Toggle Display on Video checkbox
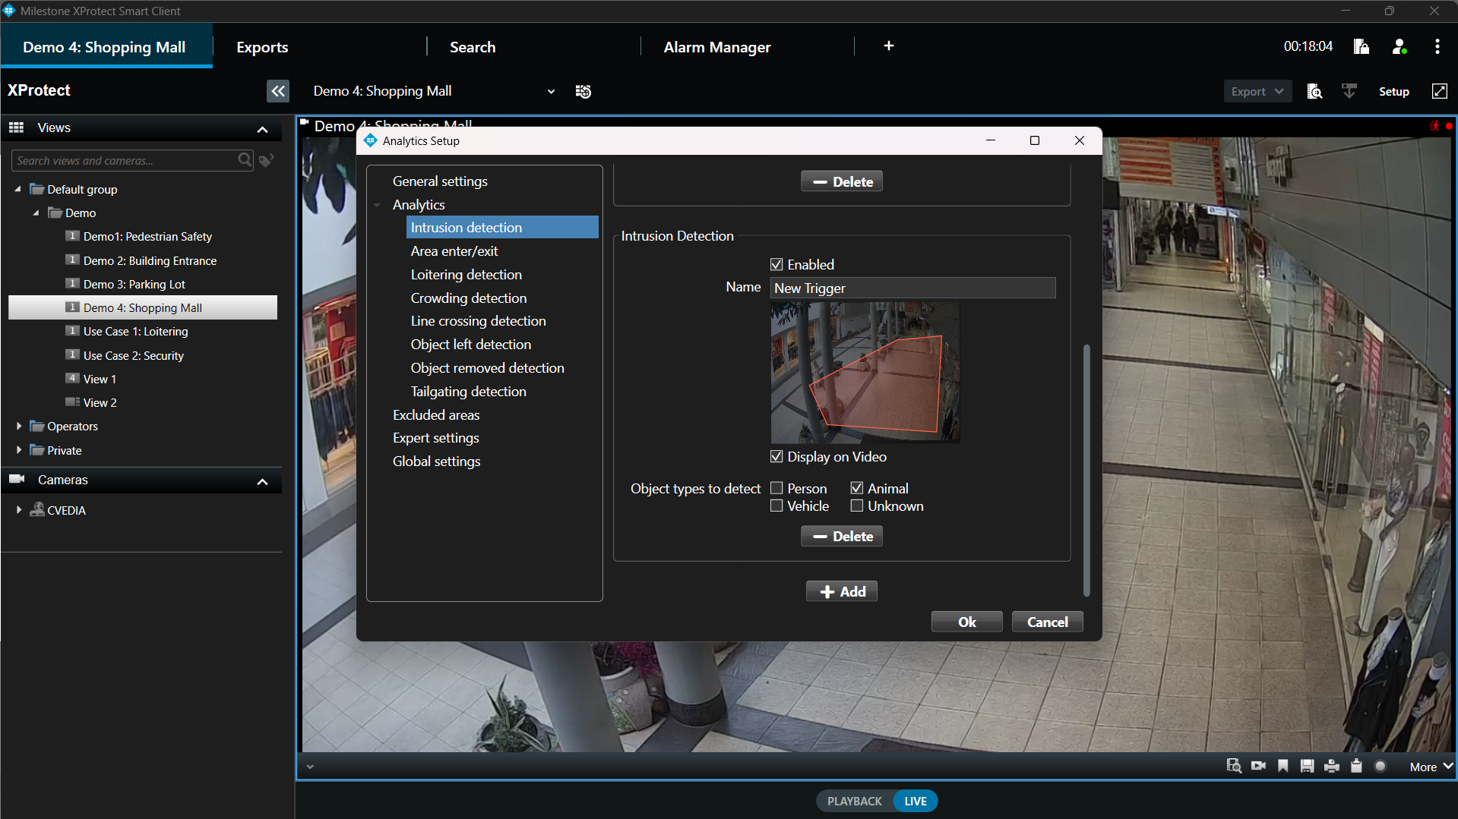The height and width of the screenshot is (819, 1458). point(776,456)
